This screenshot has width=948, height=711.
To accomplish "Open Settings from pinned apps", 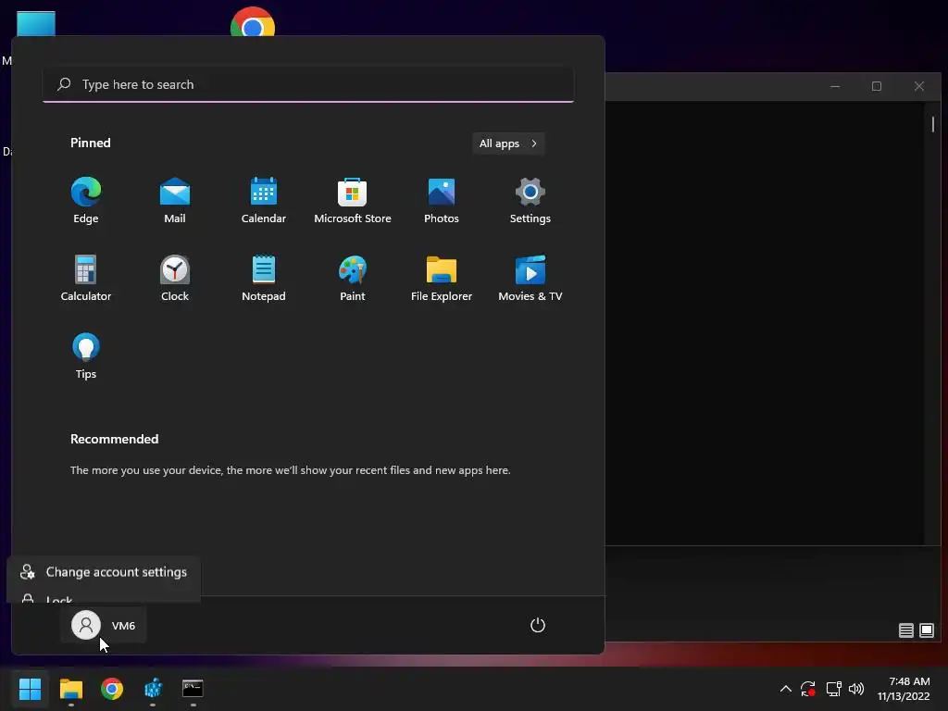I will click(530, 201).
